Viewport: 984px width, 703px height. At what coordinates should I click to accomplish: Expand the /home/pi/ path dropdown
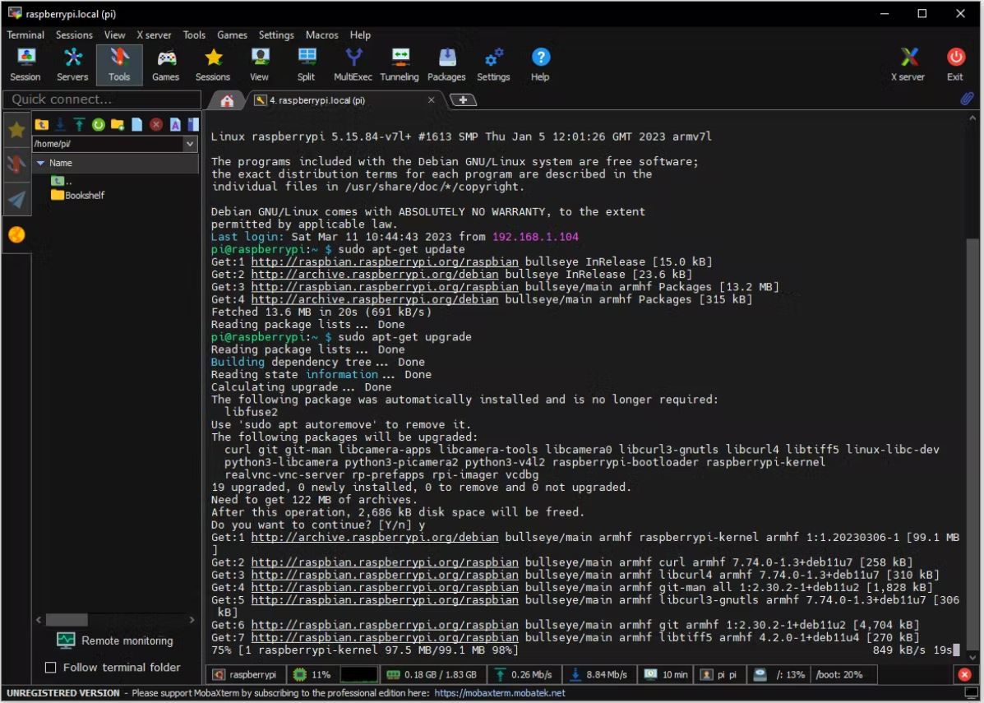click(190, 144)
